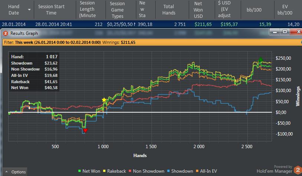Viewport: 302px width, 176px height.
Task: Click the red downward triangle lowest-point marker
Action: click(85, 130)
